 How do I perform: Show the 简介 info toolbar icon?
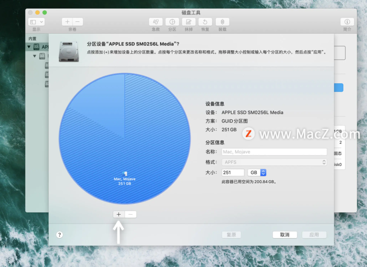coord(347,22)
